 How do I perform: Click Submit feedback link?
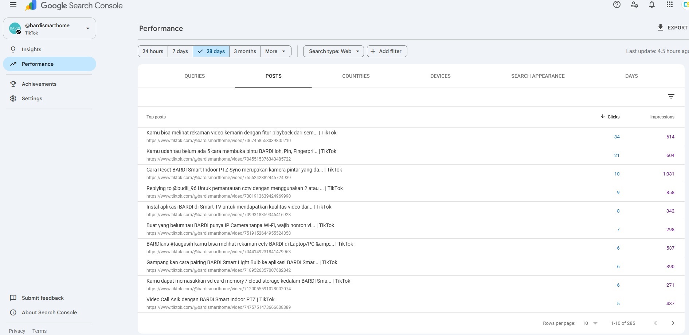[x=43, y=298]
